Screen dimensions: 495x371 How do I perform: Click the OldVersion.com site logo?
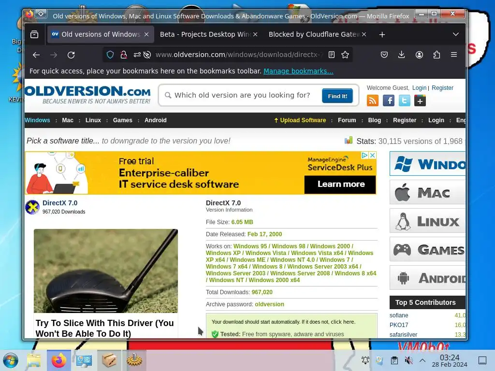[87, 95]
